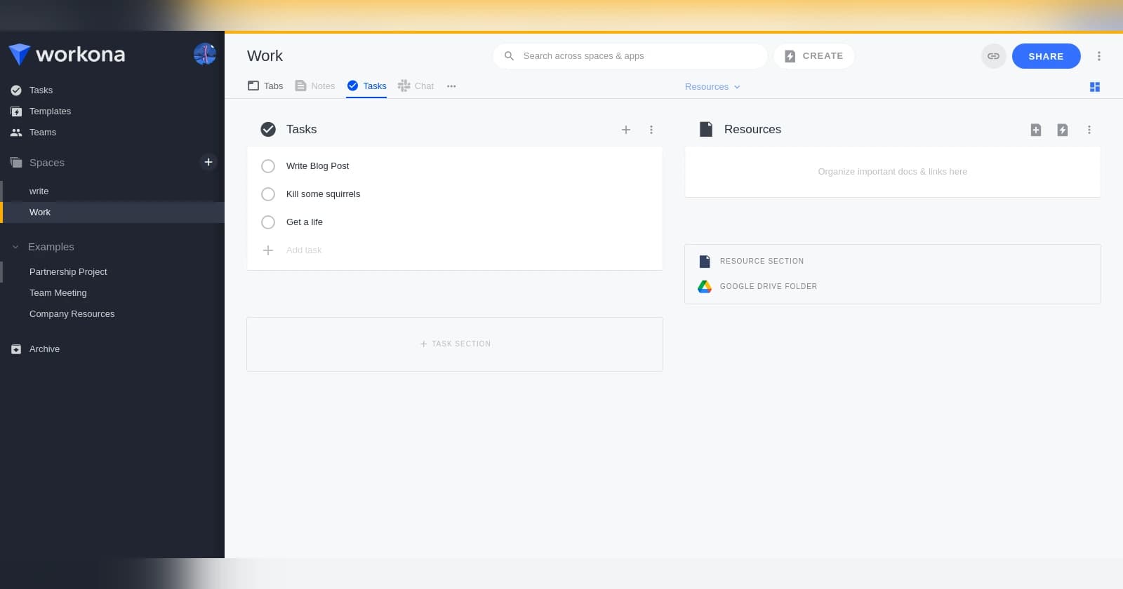This screenshot has width=1123, height=589.
Task: Mark 'Get a life' task complete
Action: pos(268,222)
